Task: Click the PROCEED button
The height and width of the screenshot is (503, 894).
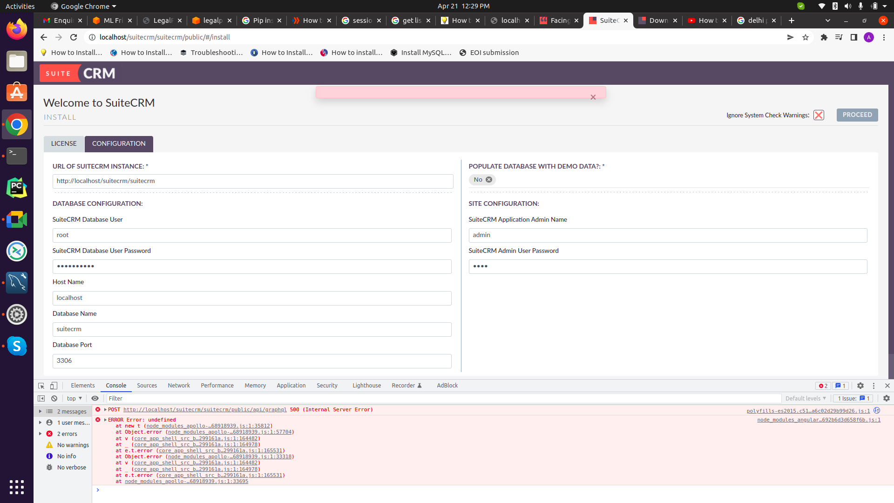Action: click(x=857, y=115)
